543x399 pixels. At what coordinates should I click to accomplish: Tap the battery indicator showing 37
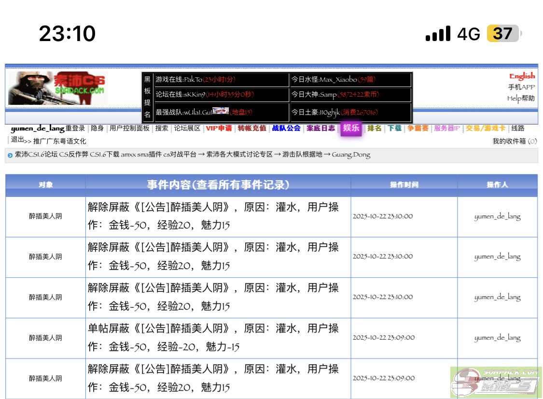pyautogui.click(x=503, y=34)
